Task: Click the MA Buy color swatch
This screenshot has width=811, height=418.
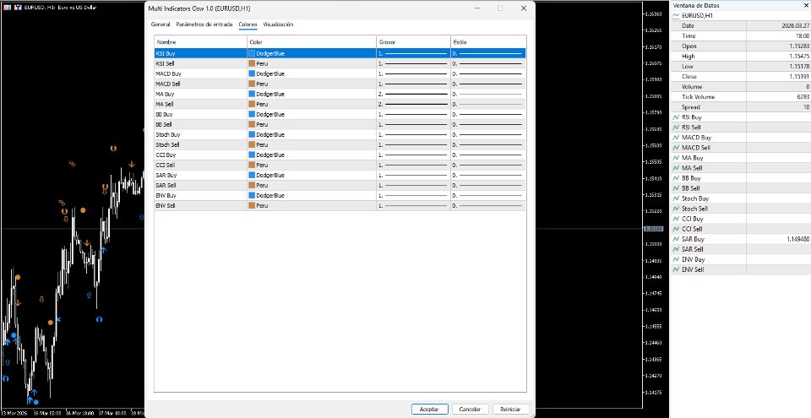Action: pos(252,94)
